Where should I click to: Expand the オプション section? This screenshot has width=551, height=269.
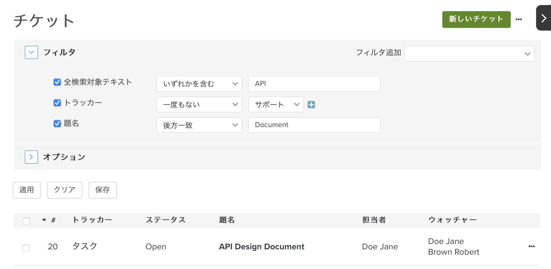31,157
